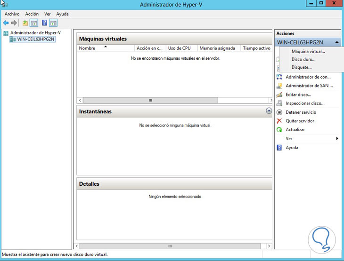
Task: Open the Acción menu
Action: pyautogui.click(x=32, y=14)
